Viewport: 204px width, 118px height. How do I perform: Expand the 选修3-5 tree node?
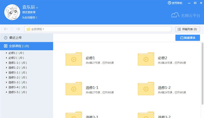coord(6,92)
